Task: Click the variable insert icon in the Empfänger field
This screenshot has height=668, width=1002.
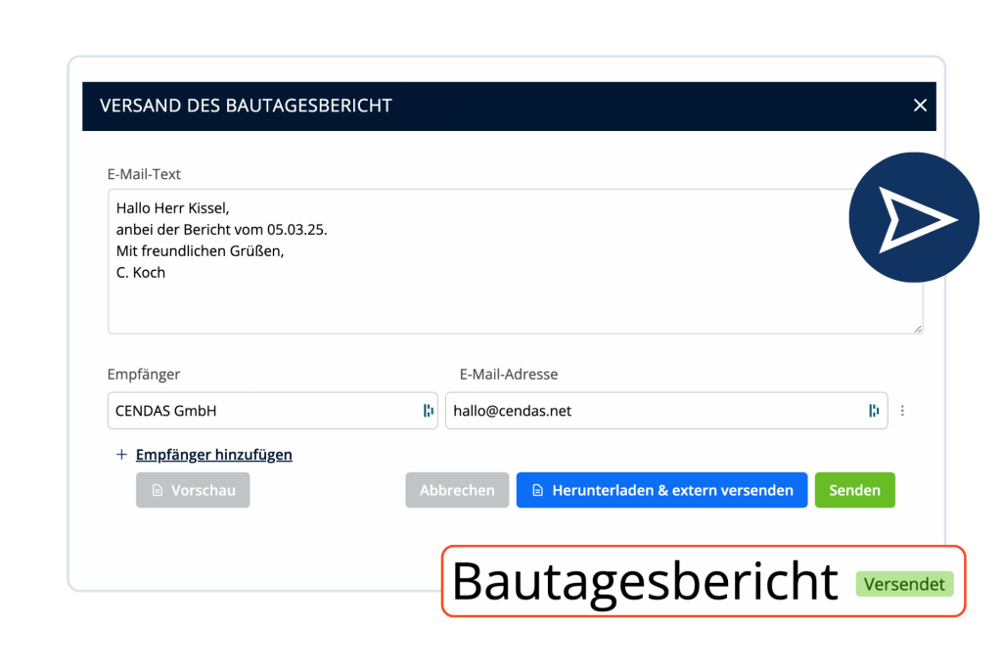Action: click(428, 410)
